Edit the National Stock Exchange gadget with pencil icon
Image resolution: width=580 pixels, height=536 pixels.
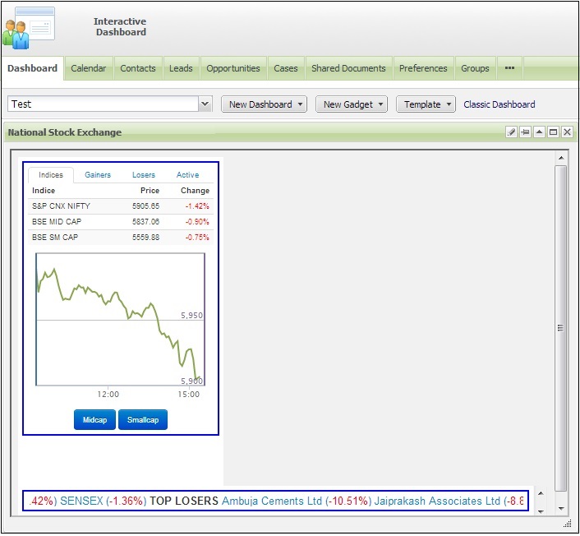click(x=511, y=132)
